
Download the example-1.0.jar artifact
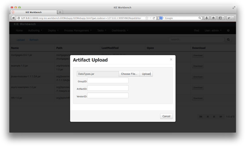click(198, 66)
